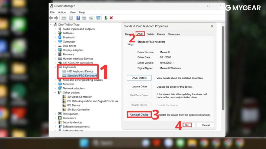Collapse the Keyboards category
This screenshot has width=266, height=149.
pos(55,67)
